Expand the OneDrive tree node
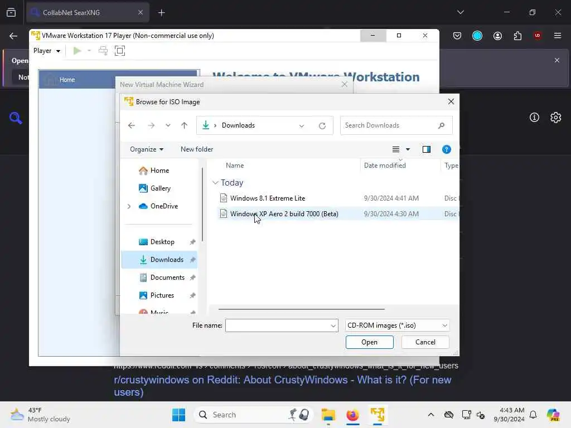The width and height of the screenshot is (571, 428). coord(129,206)
